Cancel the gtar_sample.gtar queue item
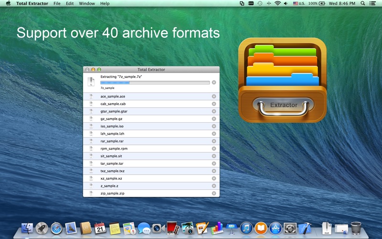Viewport: 382px width, 239px height. coord(214,111)
